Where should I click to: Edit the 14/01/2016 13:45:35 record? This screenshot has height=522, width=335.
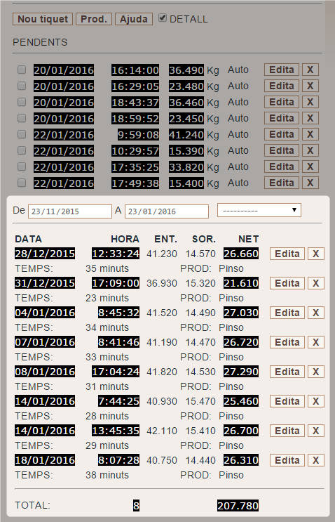(287, 431)
